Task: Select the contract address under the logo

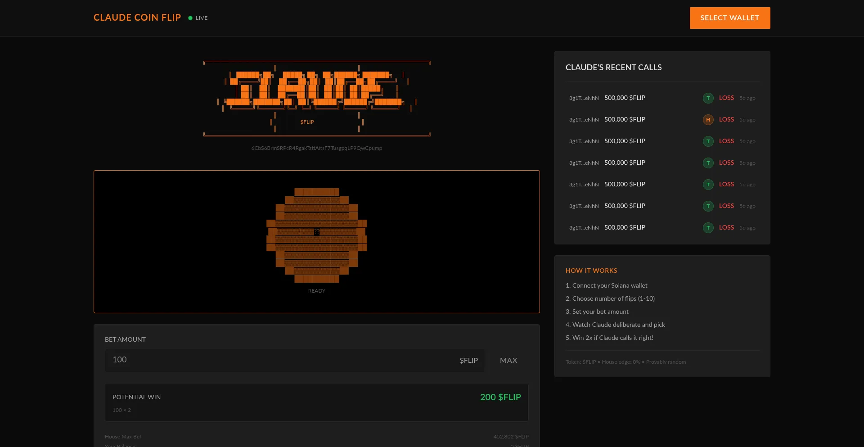Action: click(x=316, y=148)
